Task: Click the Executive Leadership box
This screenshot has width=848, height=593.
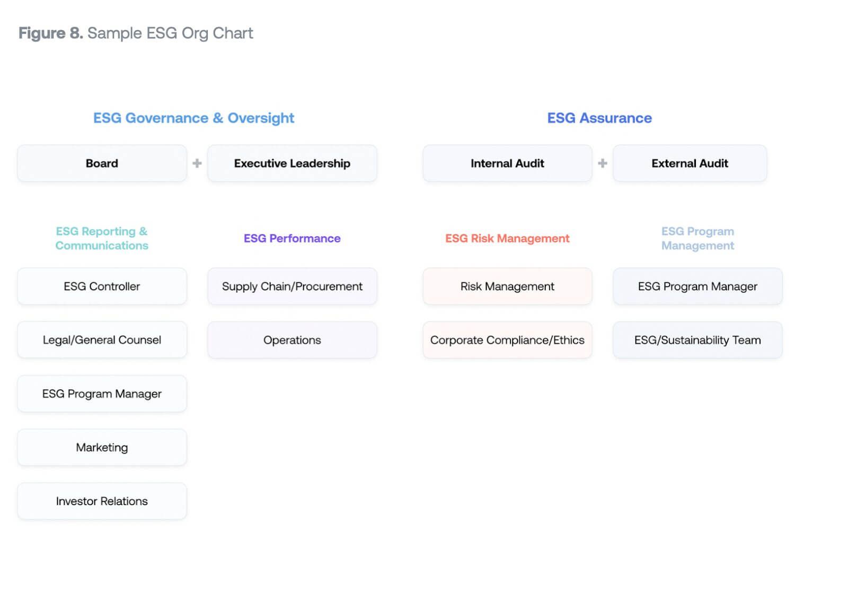Action: (x=292, y=163)
